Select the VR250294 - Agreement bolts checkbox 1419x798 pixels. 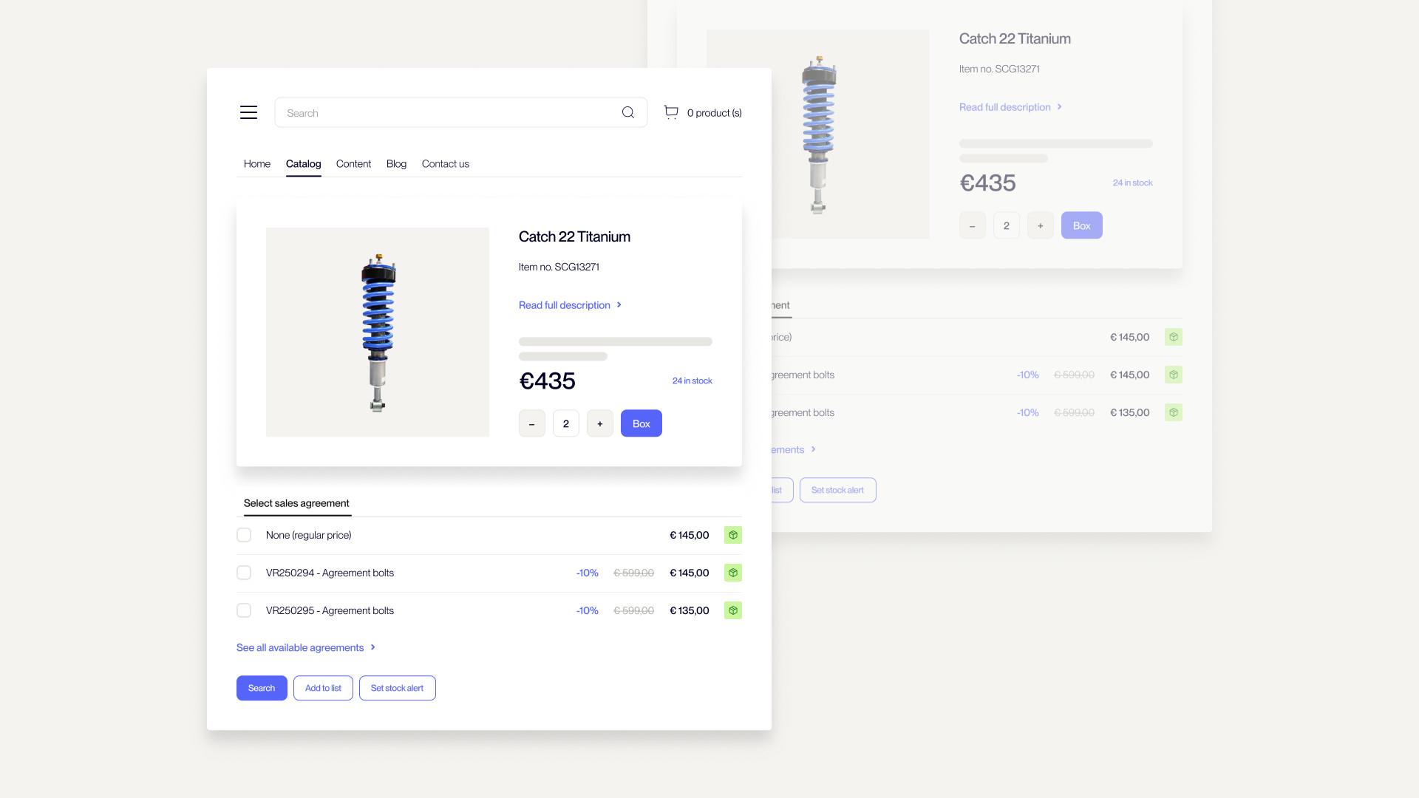pyautogui.click(x=244, y=573)
